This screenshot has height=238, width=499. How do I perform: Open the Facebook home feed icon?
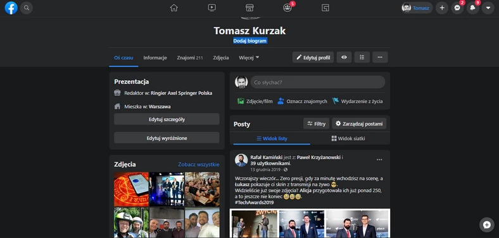pos(174,8)
